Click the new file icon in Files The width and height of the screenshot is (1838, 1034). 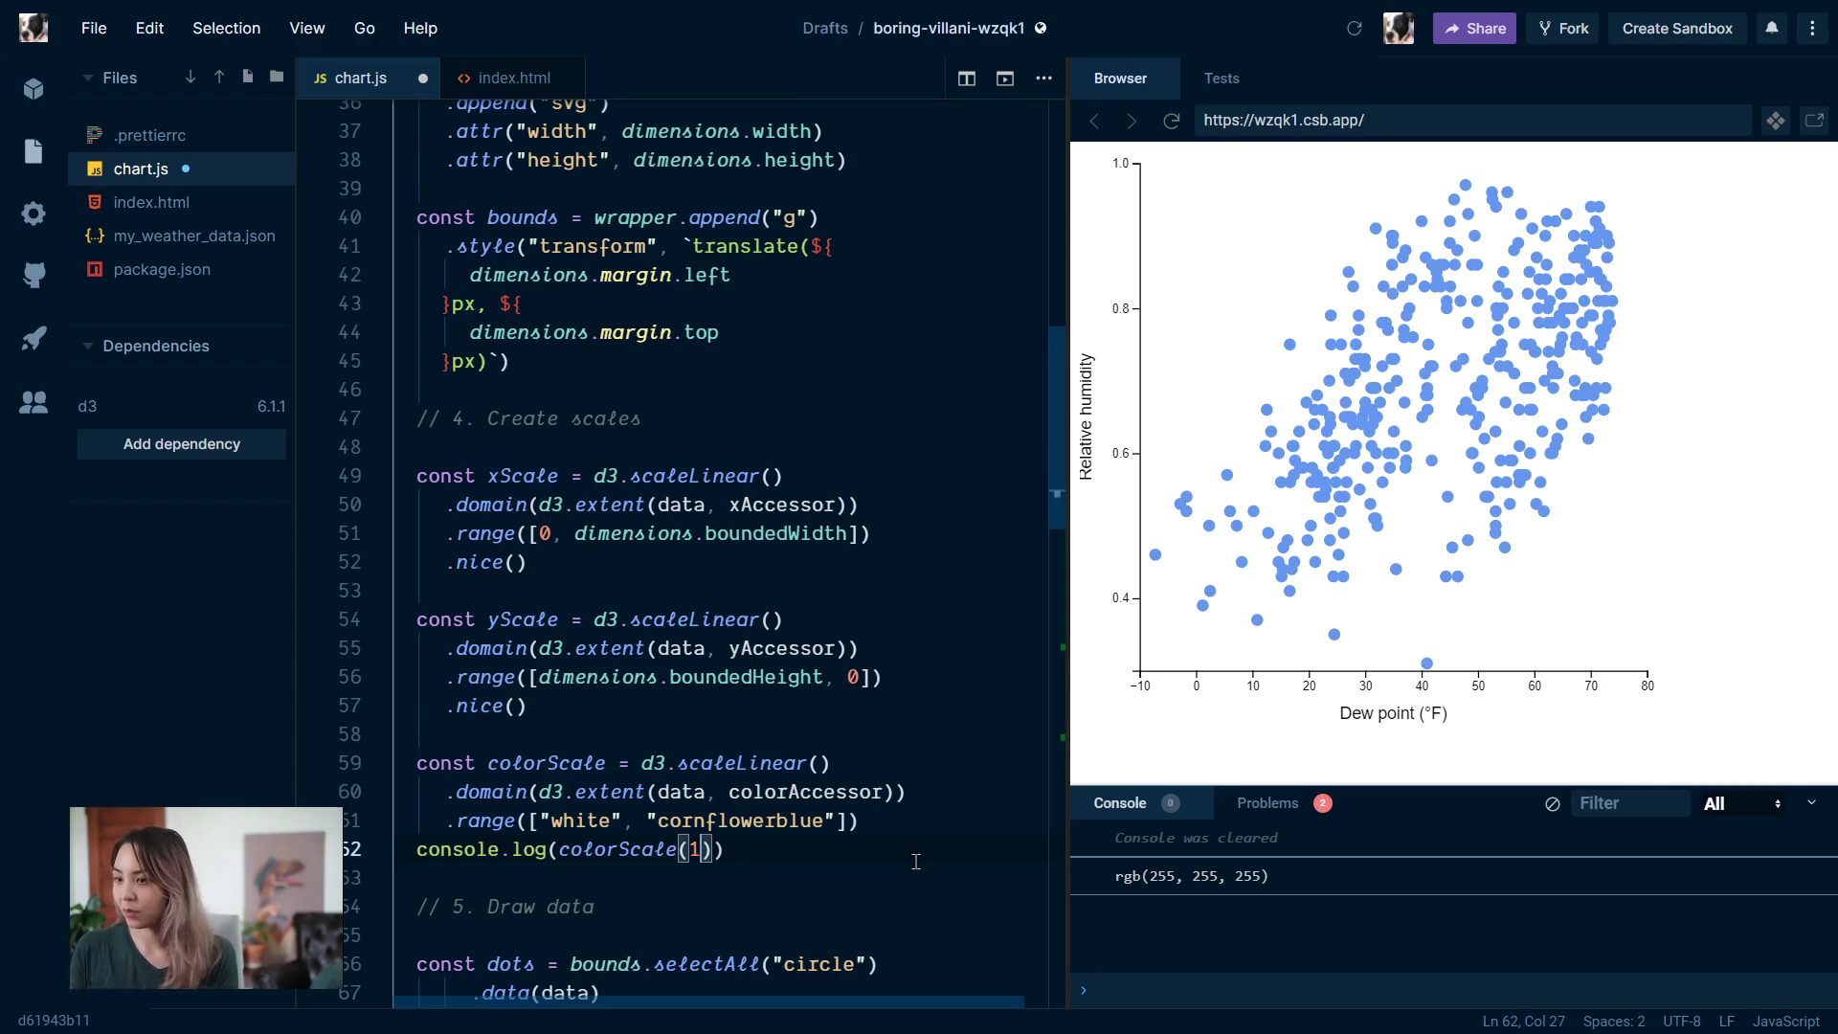[x=248, y=77]
